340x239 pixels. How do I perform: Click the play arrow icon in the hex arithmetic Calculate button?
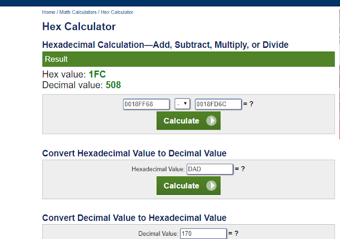211,121
